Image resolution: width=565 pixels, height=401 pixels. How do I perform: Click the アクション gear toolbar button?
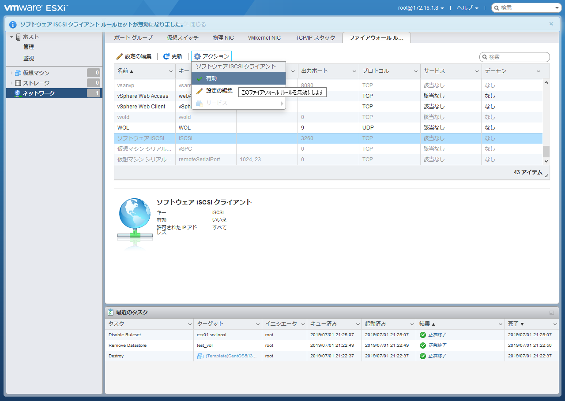(x=211, y=56)
